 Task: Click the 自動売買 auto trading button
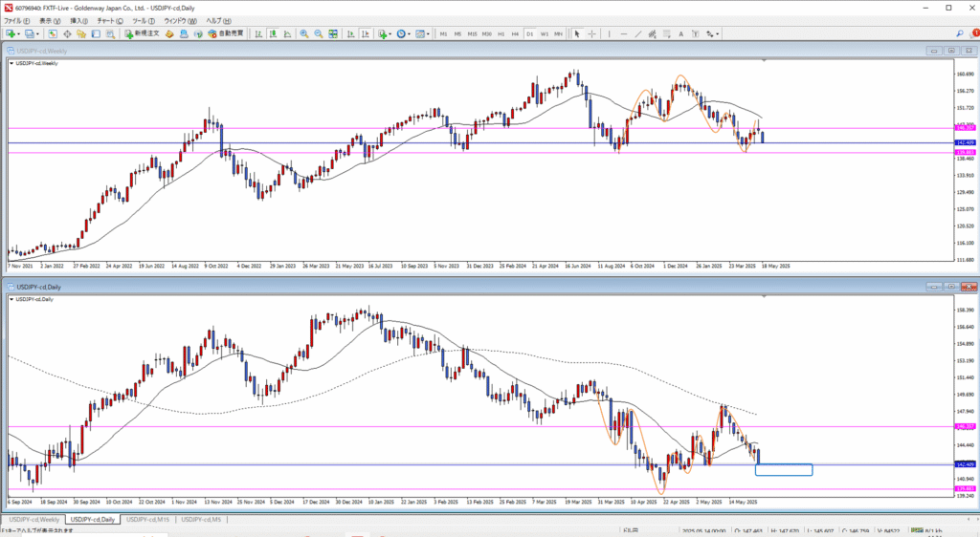226,33
